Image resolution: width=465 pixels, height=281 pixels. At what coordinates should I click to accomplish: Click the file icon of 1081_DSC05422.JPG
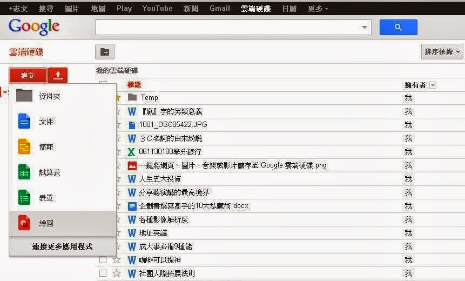coord(132,125)
